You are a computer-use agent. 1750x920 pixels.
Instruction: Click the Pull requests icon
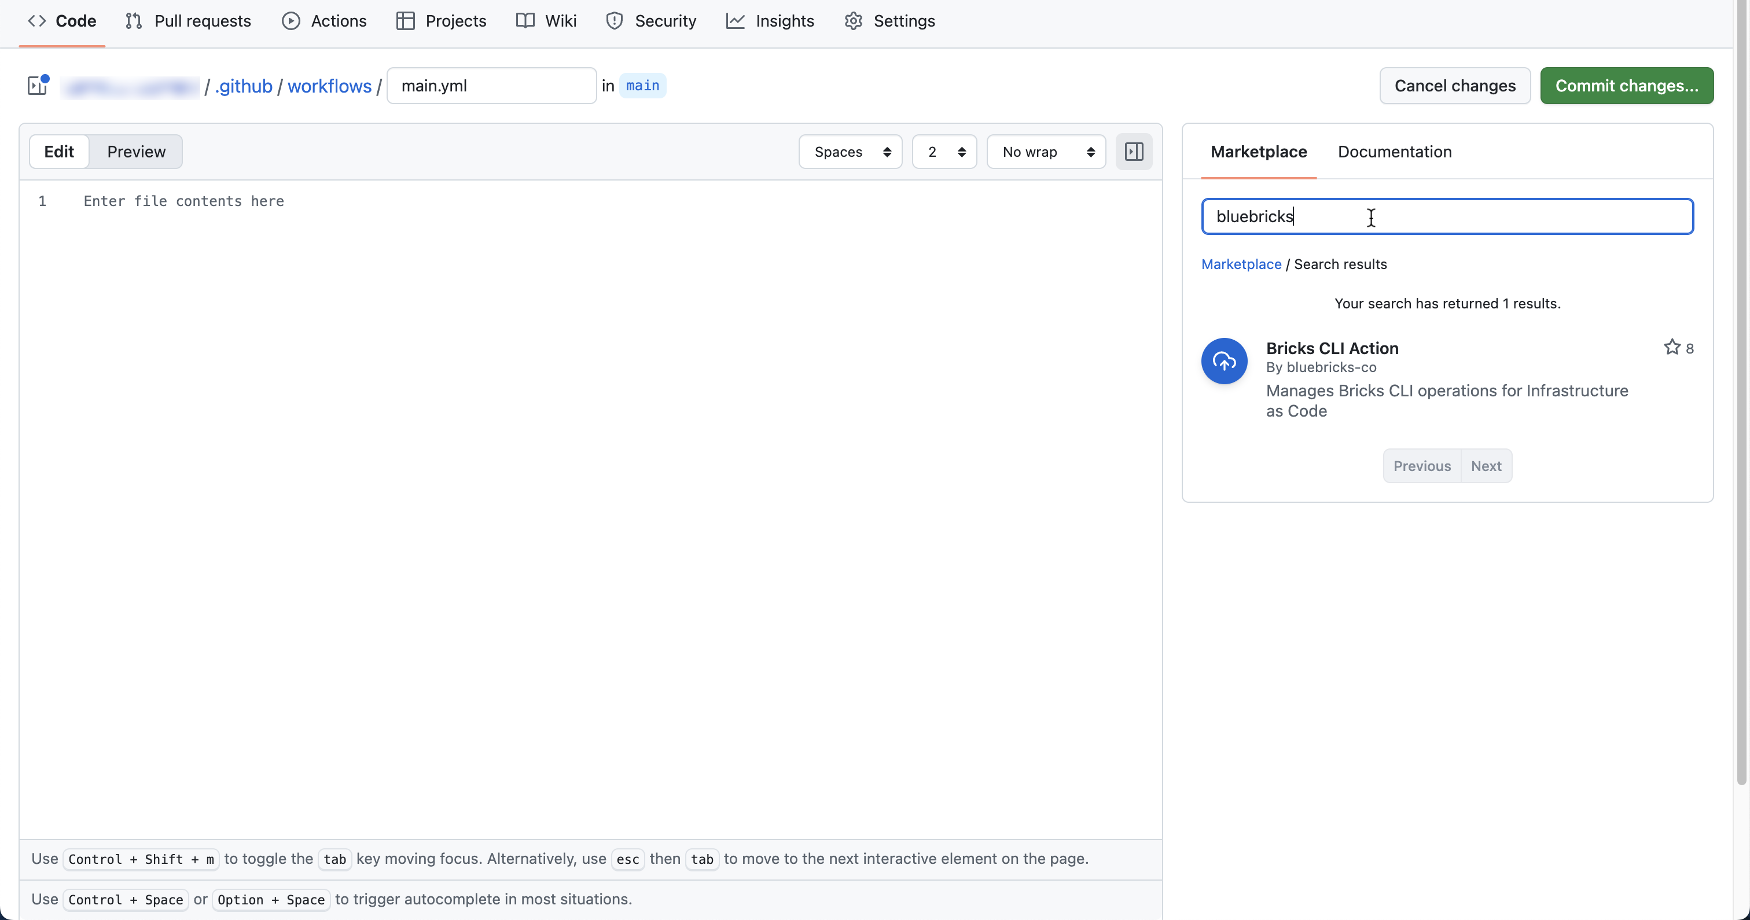coord(134,21)
